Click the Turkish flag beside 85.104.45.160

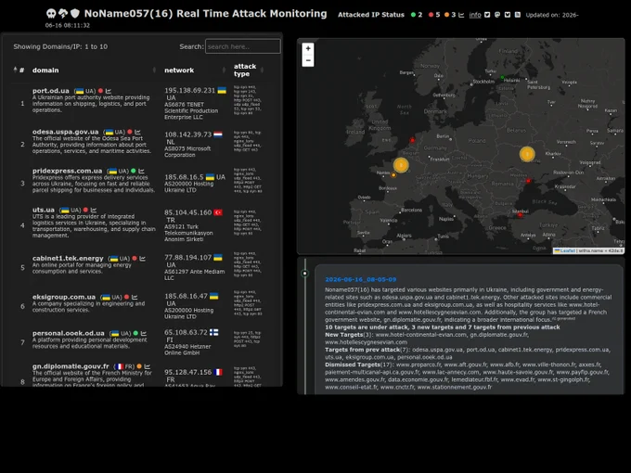coord(218,212)
